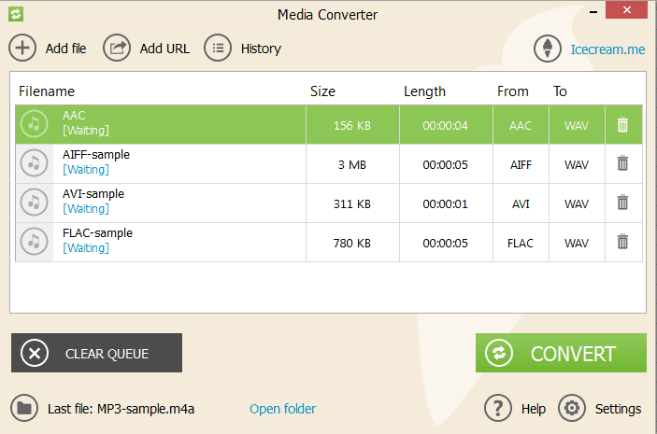This screenshot has width=657, height=434.
Task: Minimize the Media Converter window
Action: click(593, 12)
